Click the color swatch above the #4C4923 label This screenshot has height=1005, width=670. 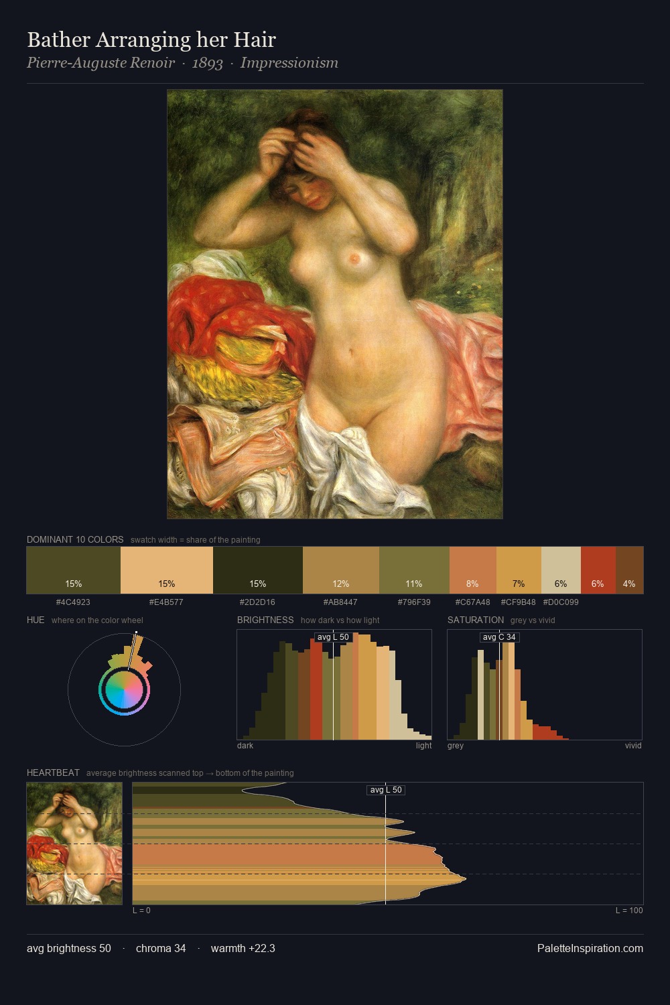tap(74, 570)
